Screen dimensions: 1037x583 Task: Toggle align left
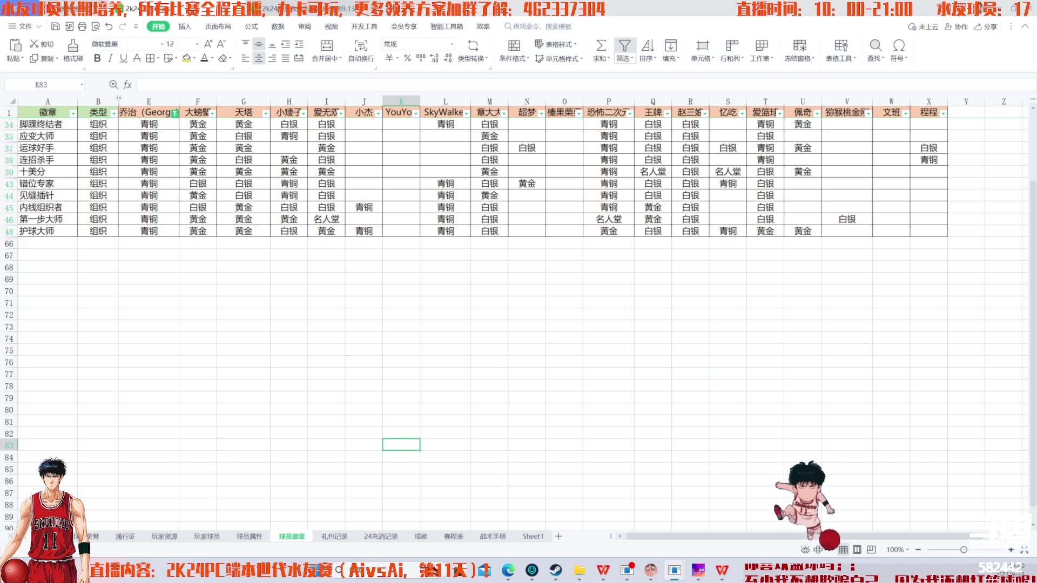(x=245, y=58)
